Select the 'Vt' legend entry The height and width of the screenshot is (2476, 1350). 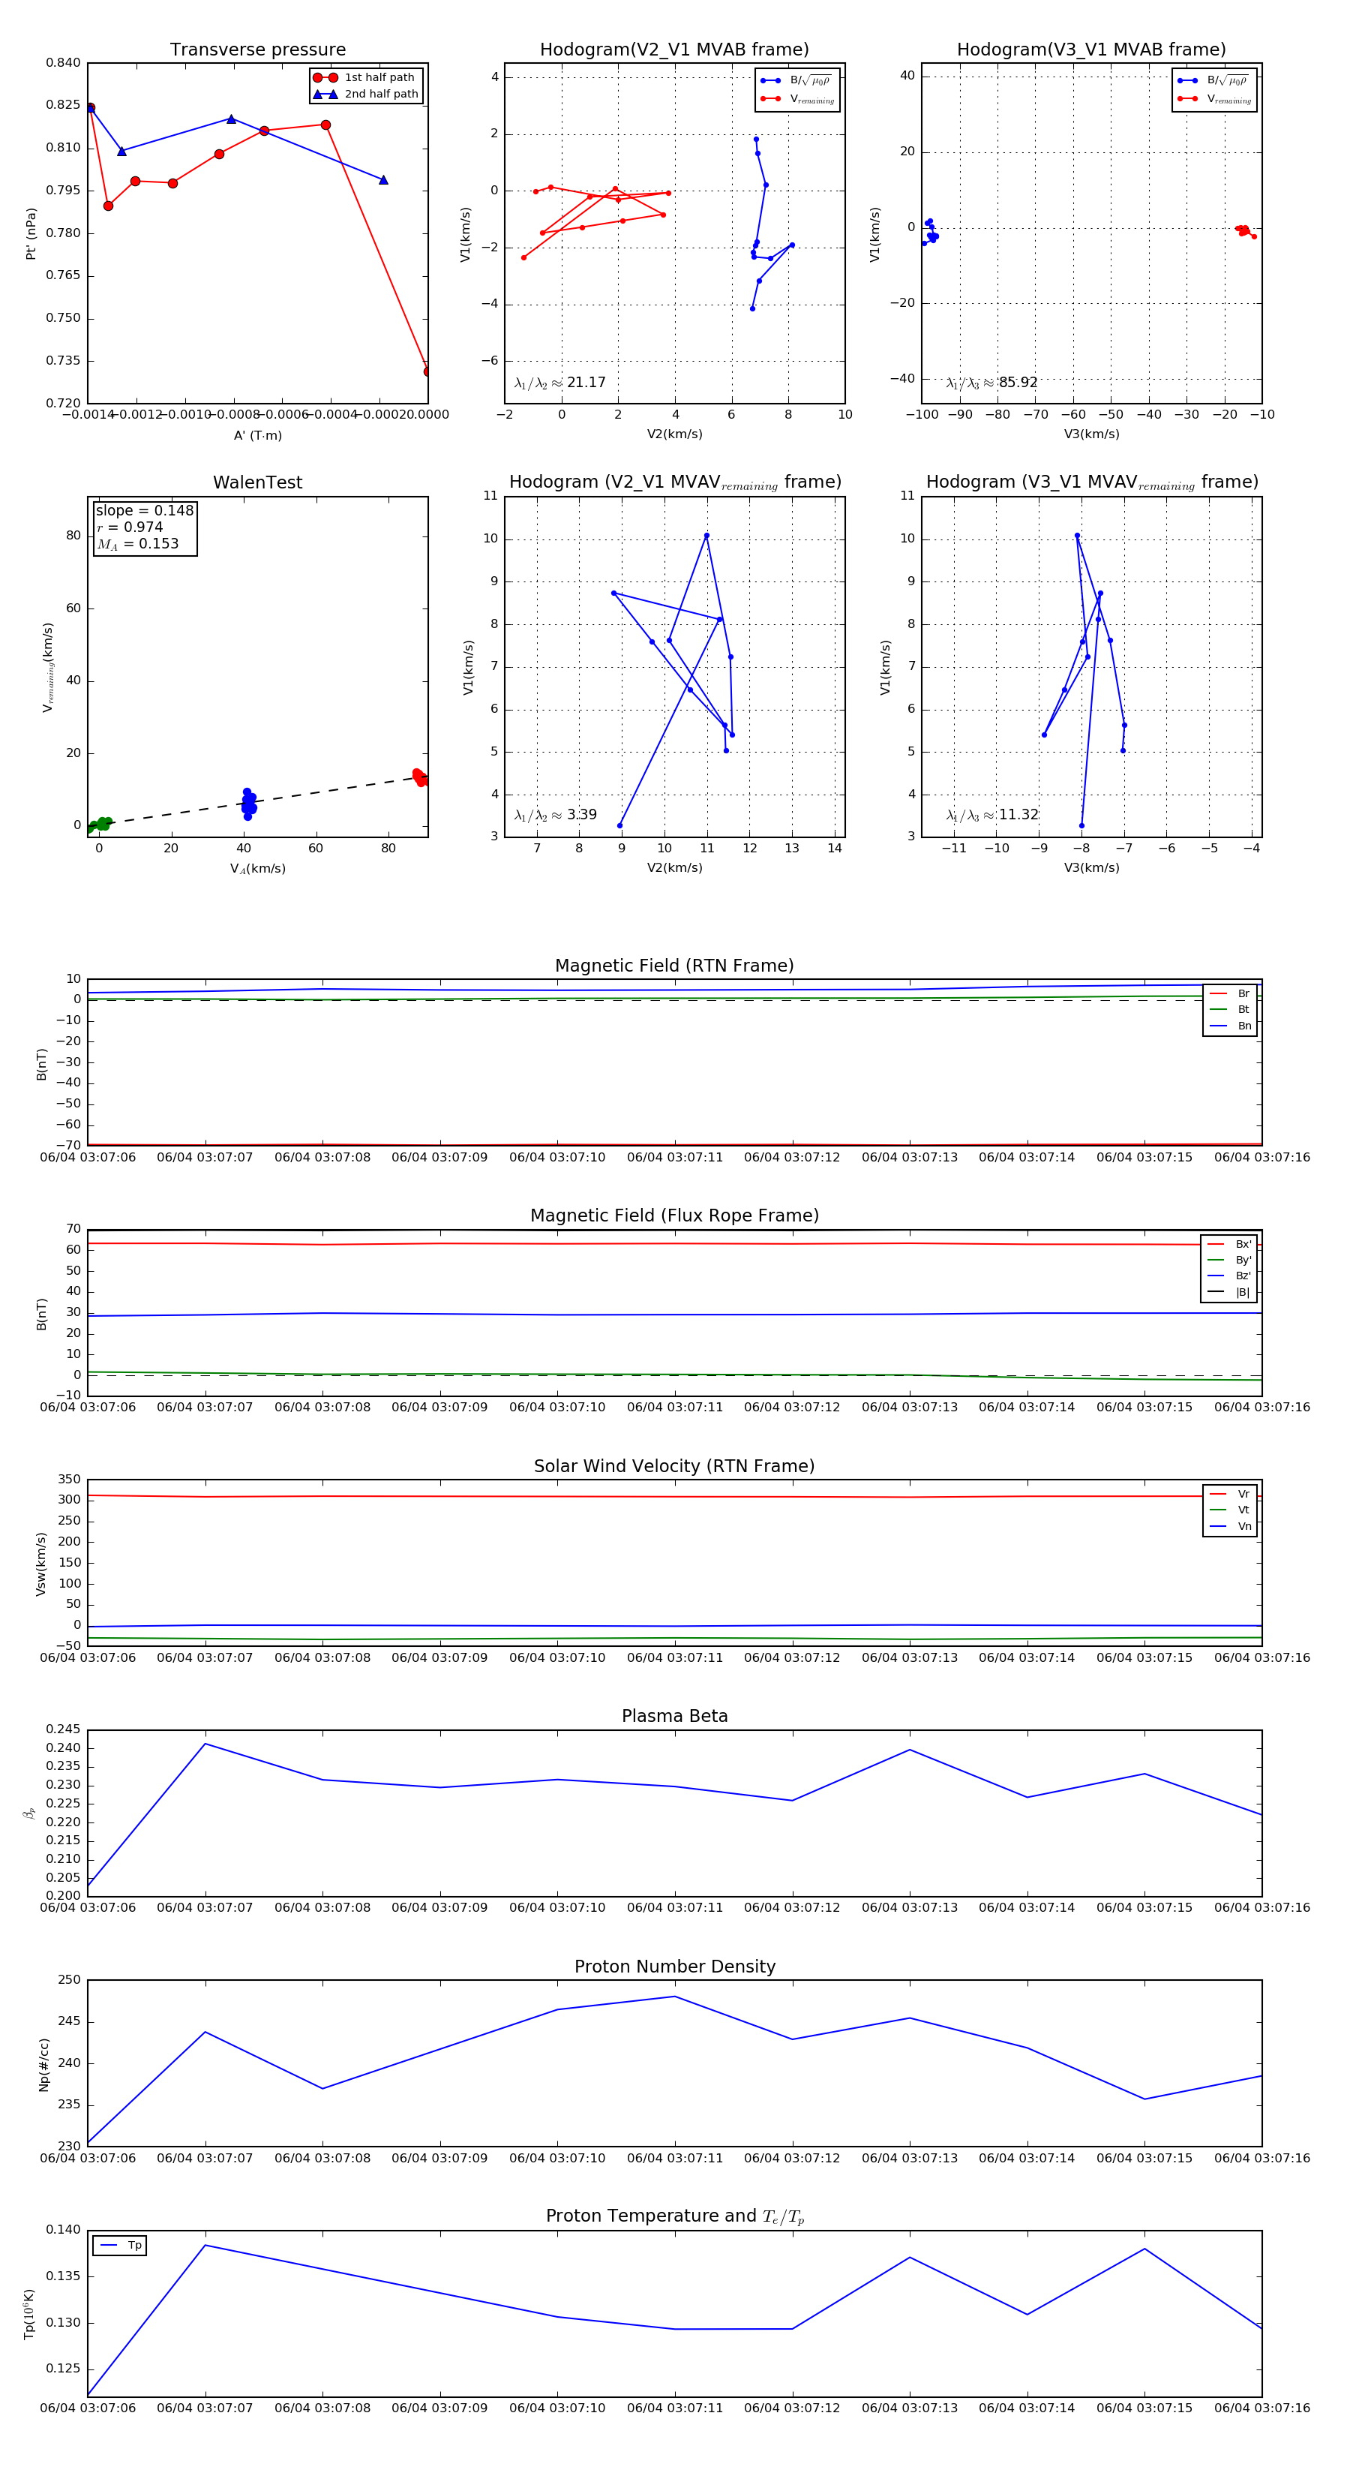(x=1230, y=1510)
